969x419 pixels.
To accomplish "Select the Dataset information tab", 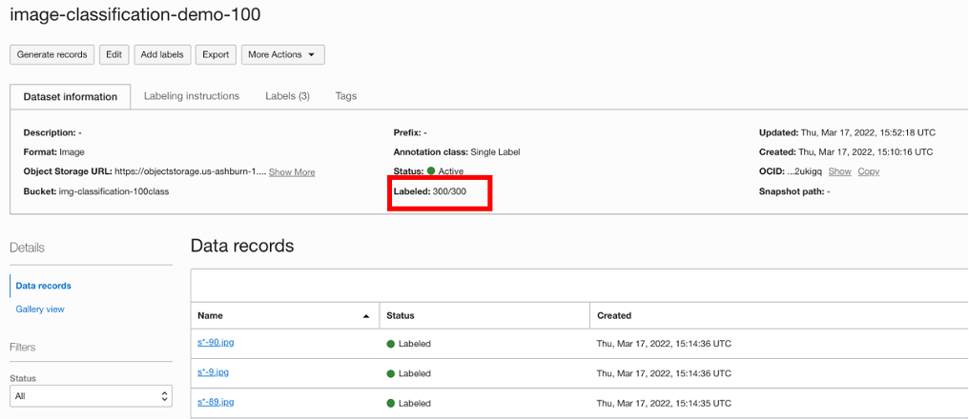I will 71,97.
